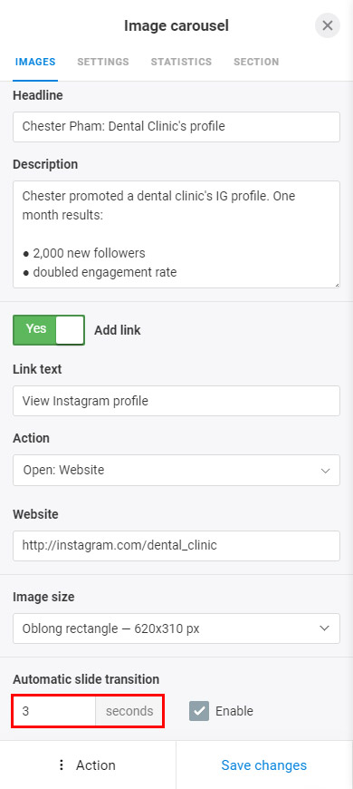
Task: Close the Image carousel panel
Action: point(328,25)
